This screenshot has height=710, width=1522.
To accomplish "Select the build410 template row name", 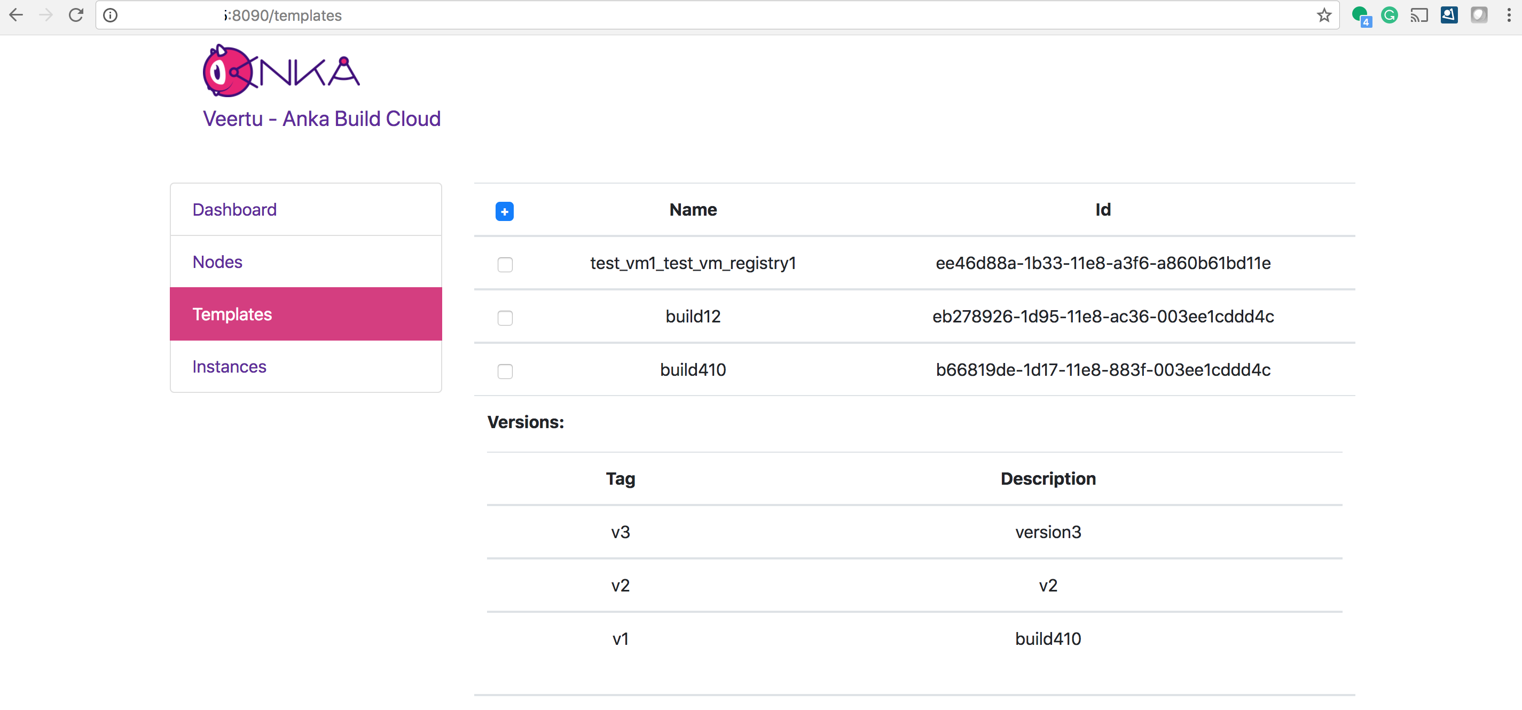I will coord(693,370).
